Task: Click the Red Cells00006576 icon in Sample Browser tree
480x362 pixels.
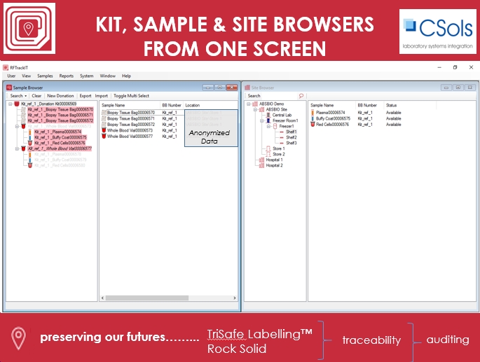Action: [30, 143]
